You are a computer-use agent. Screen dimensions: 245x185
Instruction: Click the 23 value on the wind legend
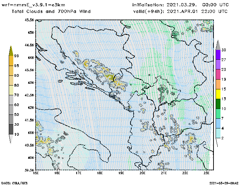tap(224, 69)
